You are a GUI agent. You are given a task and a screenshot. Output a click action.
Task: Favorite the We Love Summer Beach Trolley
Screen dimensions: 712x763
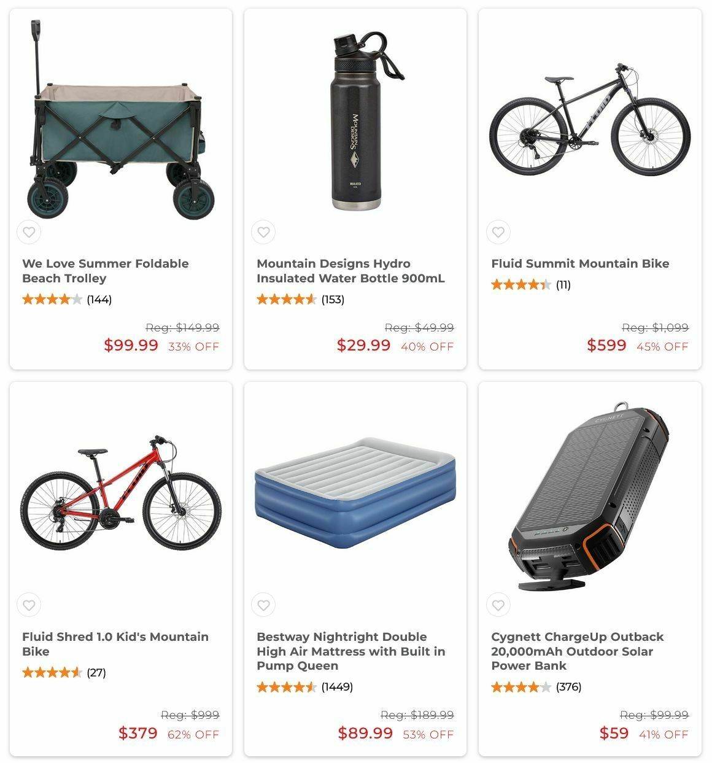tap(29, 232)
